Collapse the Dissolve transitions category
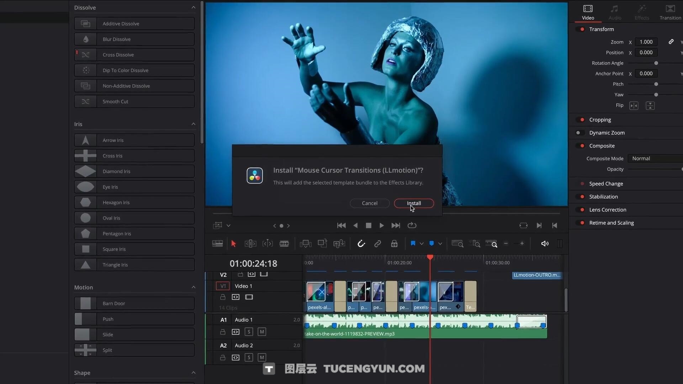 coord(193,7)
